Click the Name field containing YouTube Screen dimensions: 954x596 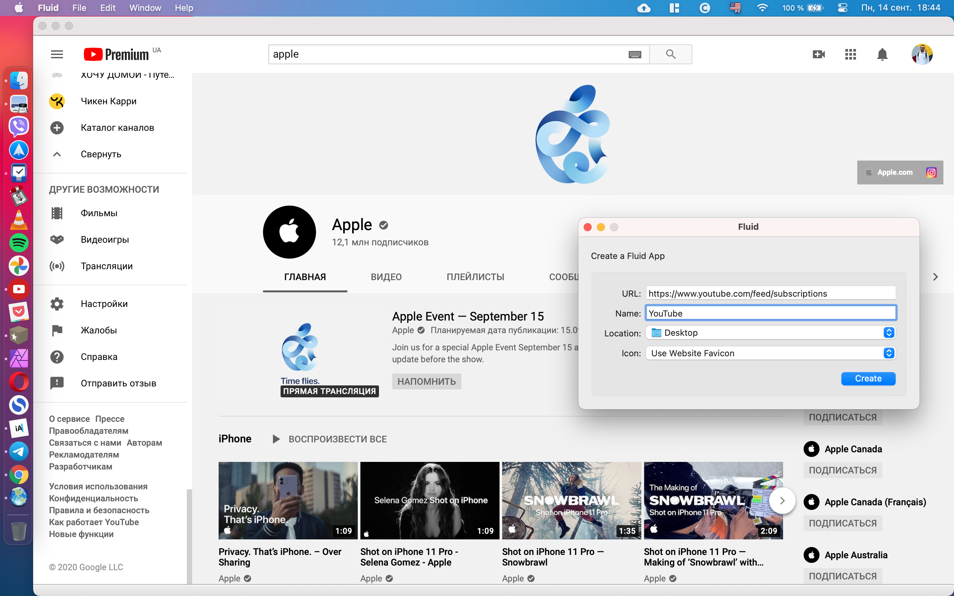[771, 313]
